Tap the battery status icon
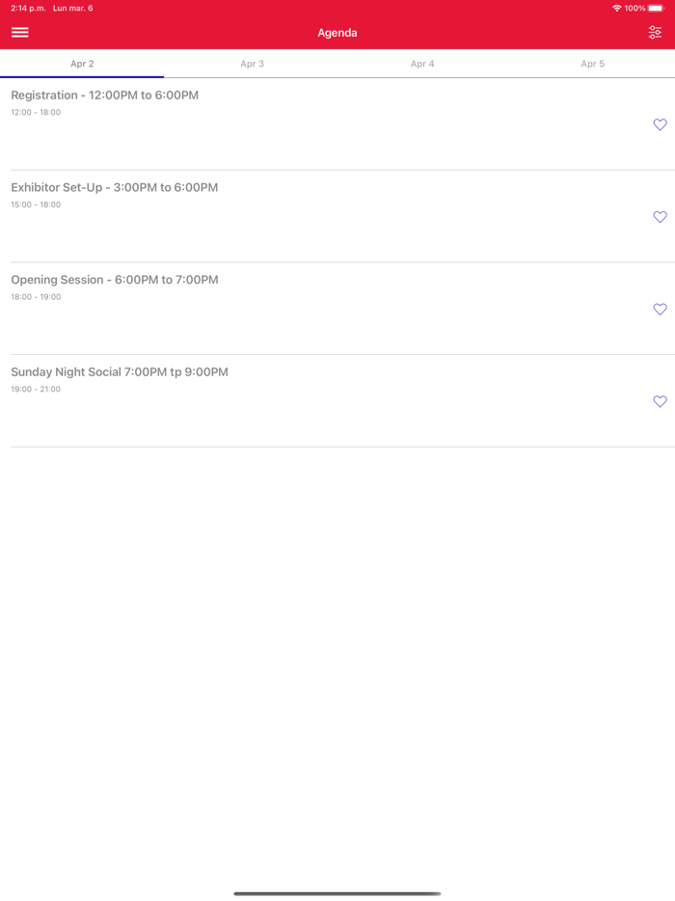The width and height of the screenshot is (675, 901). [656, 8]
